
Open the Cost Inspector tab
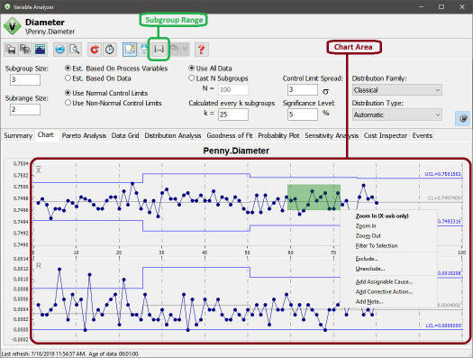tap(386, 135)
